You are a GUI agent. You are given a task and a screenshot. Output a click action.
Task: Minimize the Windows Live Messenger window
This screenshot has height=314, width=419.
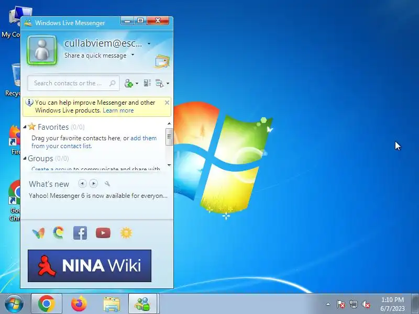(127, 21)
